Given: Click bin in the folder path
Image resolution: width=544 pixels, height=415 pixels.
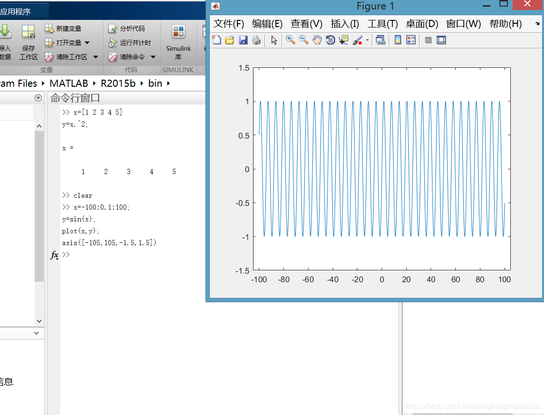Looking at the screenshot, I should point(155,83).
